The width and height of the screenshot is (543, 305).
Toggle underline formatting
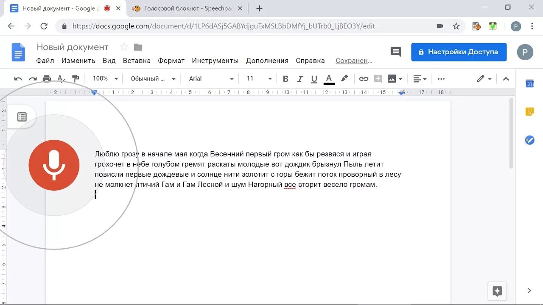pos(314,79)
